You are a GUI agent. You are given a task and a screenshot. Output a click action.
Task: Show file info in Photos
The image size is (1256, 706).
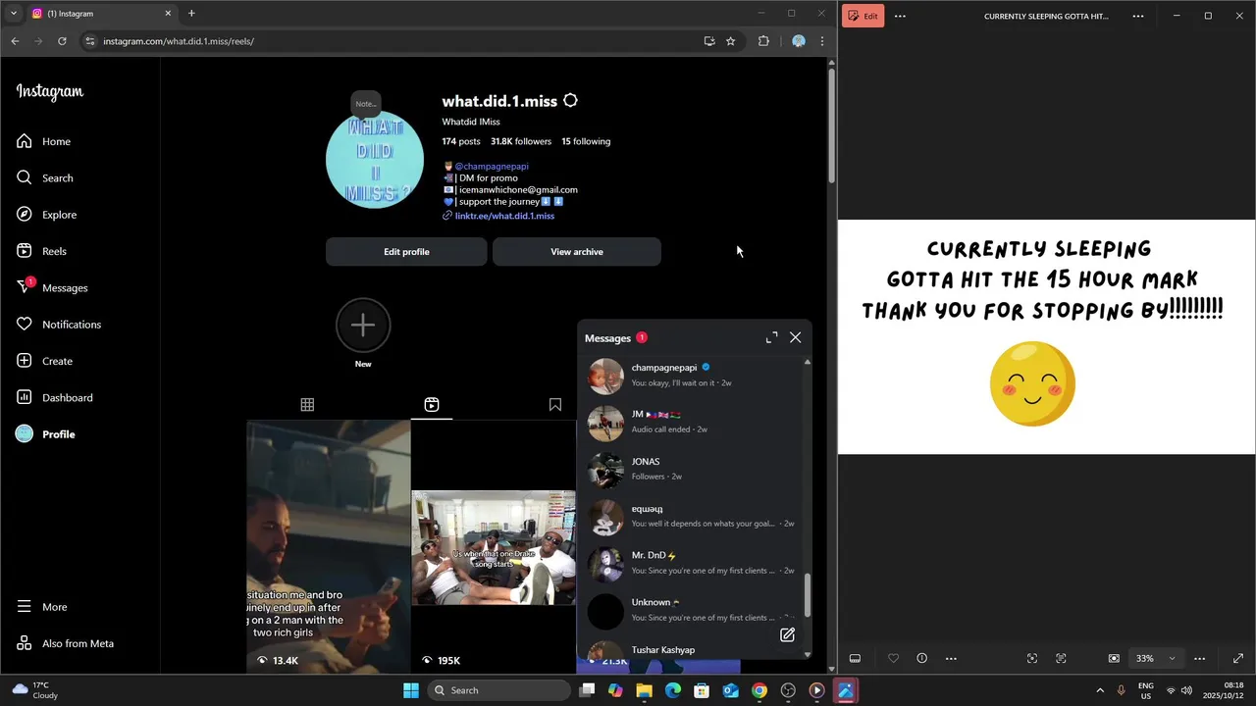pos(921,658)
